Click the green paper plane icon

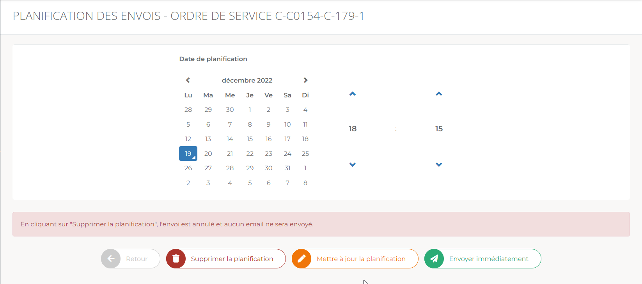(x=434, y=259)
